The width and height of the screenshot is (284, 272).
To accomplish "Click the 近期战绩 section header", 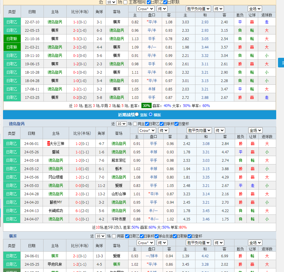I will [x=126, y=115].
